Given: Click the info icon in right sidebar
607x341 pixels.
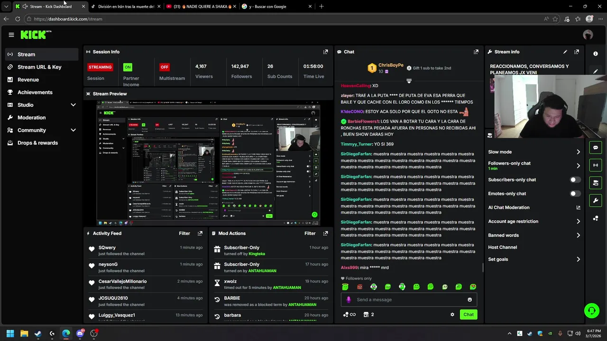Looking at the screenshot, I should coord(596,54).
